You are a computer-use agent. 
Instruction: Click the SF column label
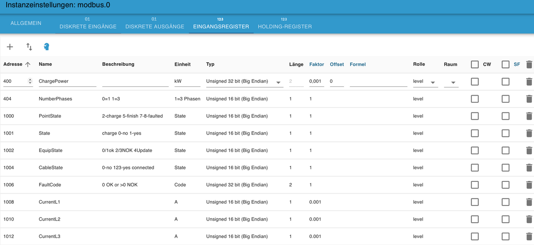[x=517, y=64]
